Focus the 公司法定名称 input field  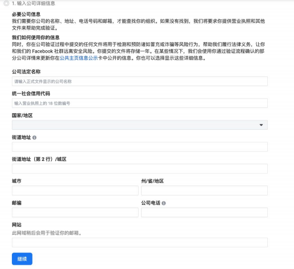140,81
